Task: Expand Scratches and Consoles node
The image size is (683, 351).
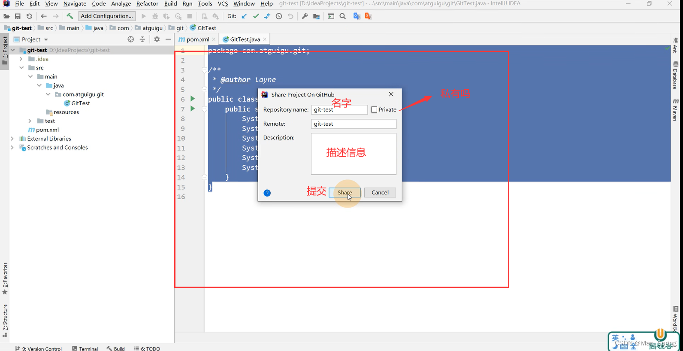Action: tap(12, 148)
